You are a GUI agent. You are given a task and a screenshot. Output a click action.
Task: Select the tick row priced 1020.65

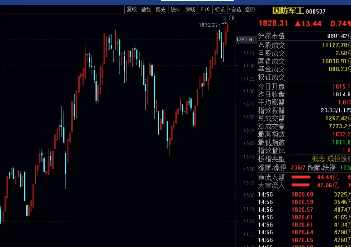(304, 240)
